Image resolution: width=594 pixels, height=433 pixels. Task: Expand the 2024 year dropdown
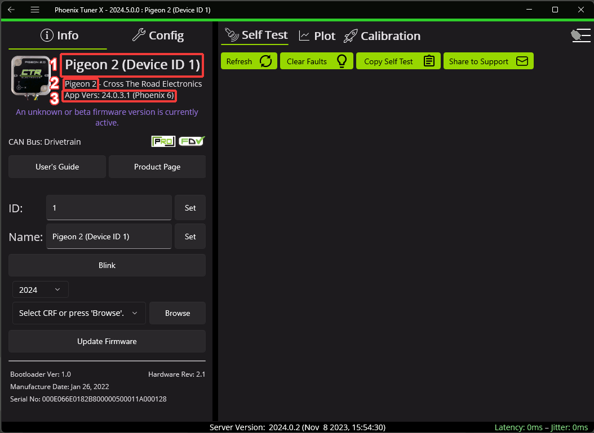[x=41, y=290]
